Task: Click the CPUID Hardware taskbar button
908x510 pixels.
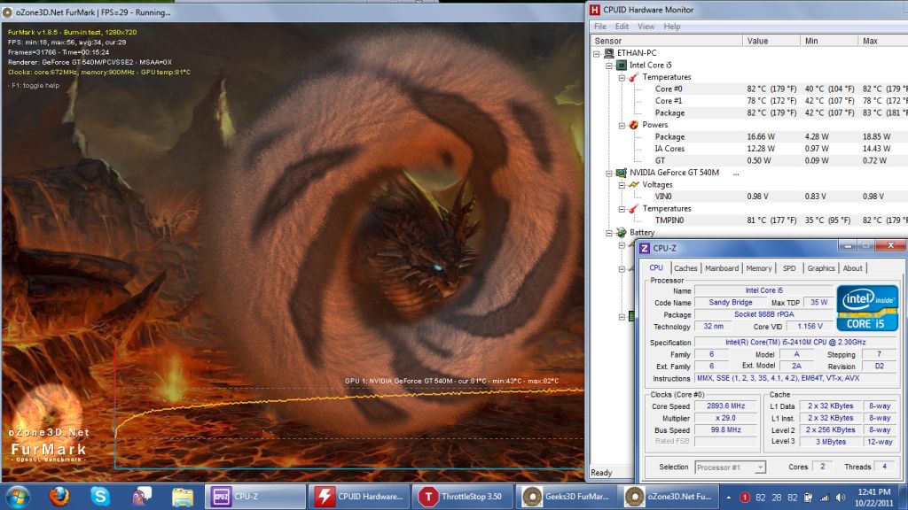Action: pos(360,497)
